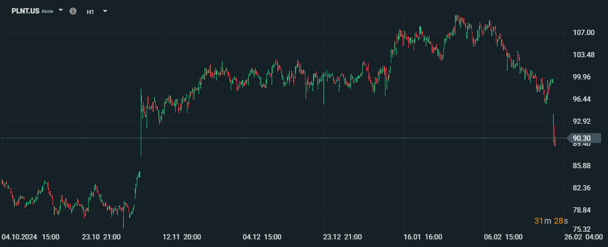Screen dimensions: 608x247
Task: Click the 04.10.2024 15:00 time label
Action: [30, 237]
